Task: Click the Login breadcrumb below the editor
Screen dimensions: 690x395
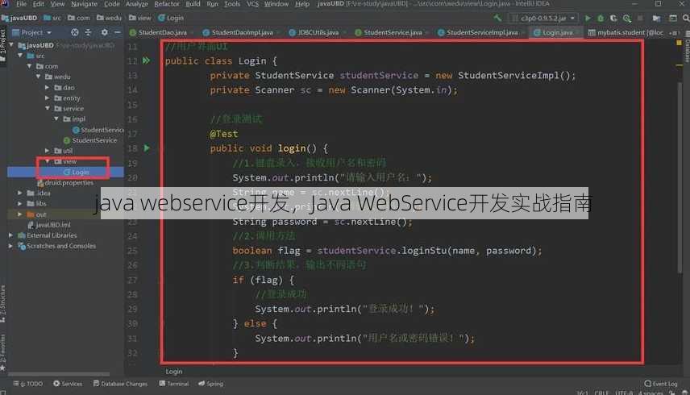Action: pyautogui.click(x=174, y=372)
